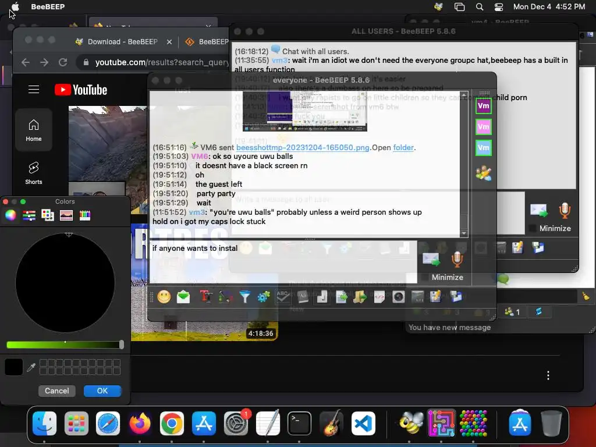This screenshot has height=447, width=596.
Task: Open the beesshottmp-20231204-165050.png link
Action: (x=303, y=147)
